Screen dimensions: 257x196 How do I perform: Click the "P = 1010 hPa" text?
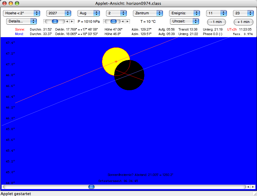[89, 22]
